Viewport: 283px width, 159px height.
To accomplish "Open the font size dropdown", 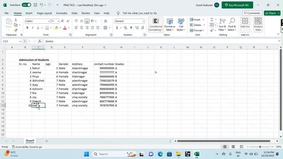I will pyautogui.click(x=58, y=21).
